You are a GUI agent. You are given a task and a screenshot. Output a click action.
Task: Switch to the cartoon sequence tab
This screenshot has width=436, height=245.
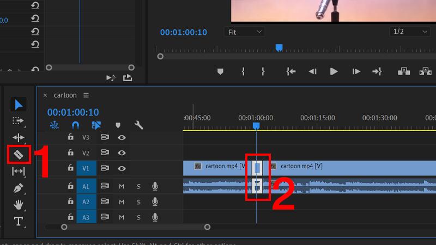[x=65, y=95]
